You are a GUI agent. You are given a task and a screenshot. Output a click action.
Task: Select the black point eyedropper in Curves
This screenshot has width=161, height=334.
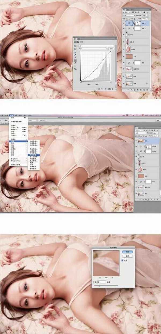[75, 52]
